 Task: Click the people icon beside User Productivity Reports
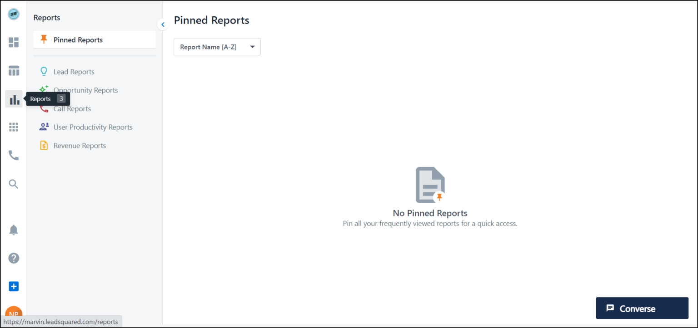point(44,127)
